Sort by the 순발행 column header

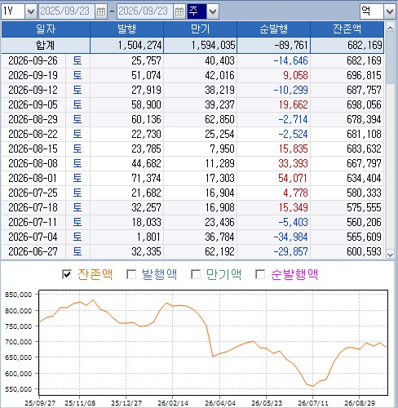274,29
